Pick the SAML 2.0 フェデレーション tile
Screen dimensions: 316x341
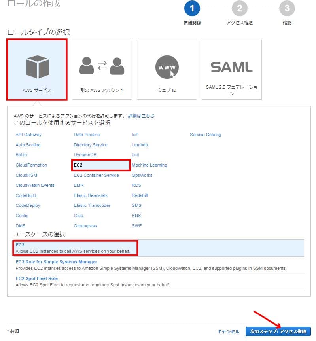click(x=231, y=69)
